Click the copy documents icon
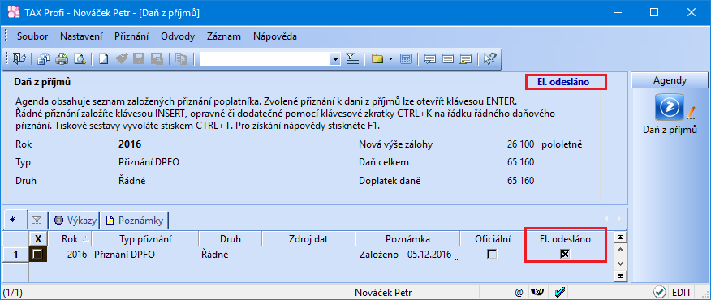Screen dimensions: 711x300 click(181, 59)
